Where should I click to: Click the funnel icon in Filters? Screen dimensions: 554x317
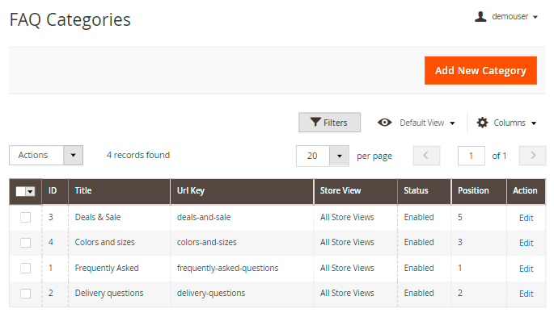pyautogui.click(x=315, y=123)
